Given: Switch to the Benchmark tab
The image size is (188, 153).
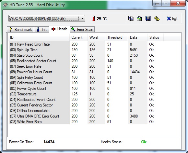Looking at the screenshot, I should (x=20, y=30).
